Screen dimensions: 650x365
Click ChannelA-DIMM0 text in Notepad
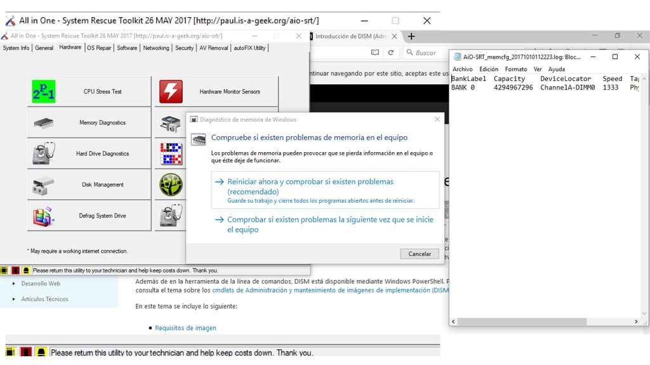pos(567,87)
